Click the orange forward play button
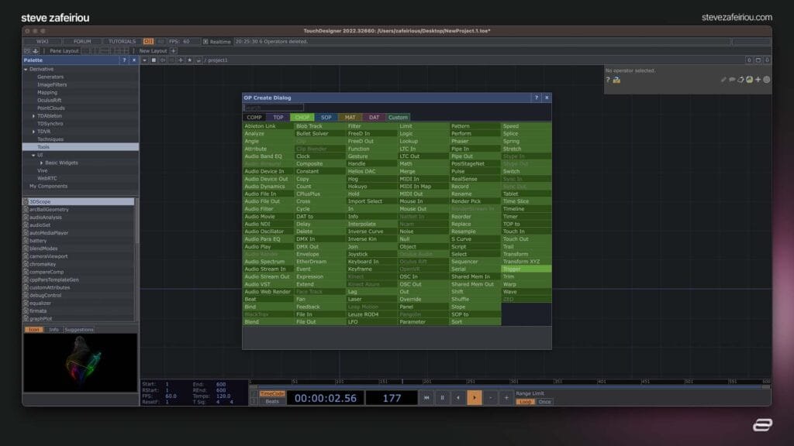This screenshot has height=446, width=794. (x=475, y=398)
